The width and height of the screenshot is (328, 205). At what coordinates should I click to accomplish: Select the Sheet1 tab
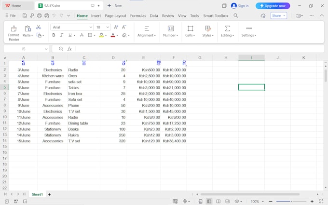pos(37,194)
